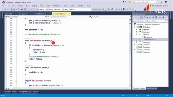
Task: Click the Save toolbar icon
Action: coord(22,9)
